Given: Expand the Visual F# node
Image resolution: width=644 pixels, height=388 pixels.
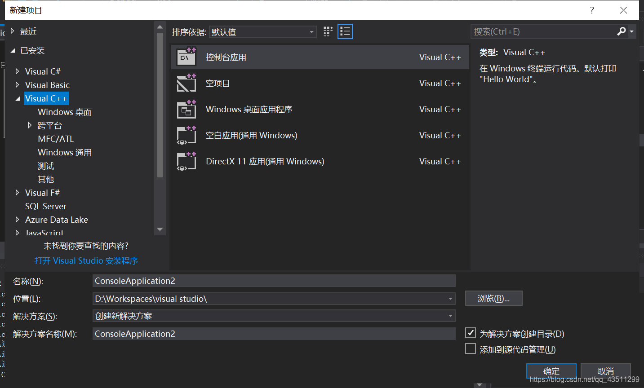Looking at the screenshot, I should 17,192.
